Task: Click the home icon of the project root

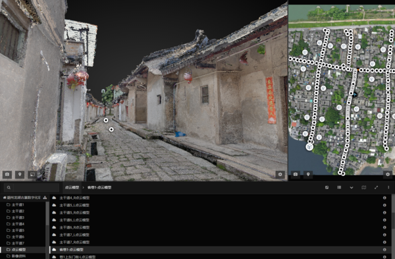Action: pos(5,198)
